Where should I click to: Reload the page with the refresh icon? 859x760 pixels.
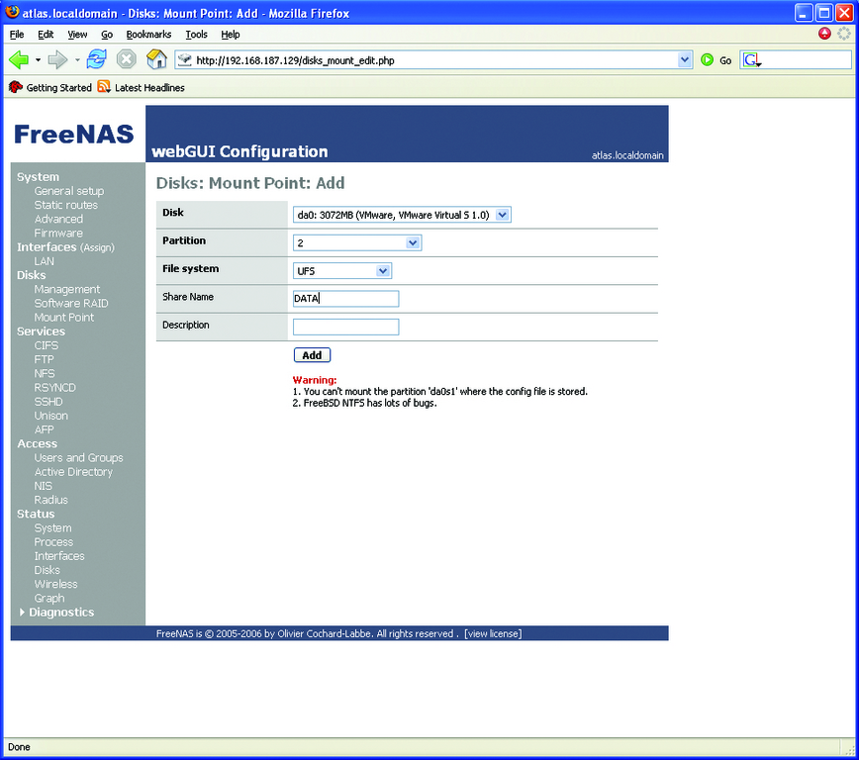pos(96,59)
